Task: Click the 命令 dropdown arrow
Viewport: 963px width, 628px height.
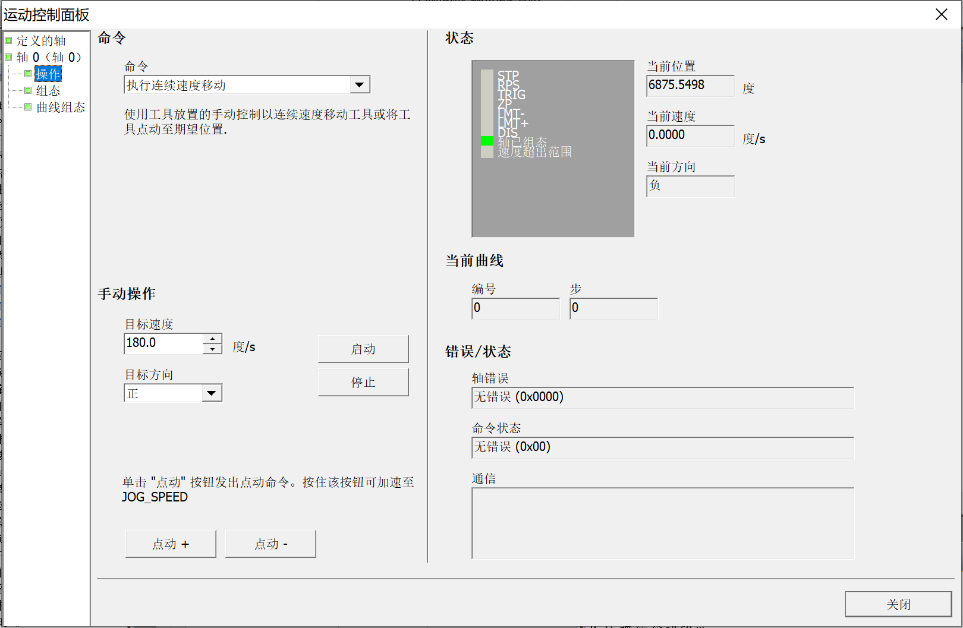Action: 359,84
